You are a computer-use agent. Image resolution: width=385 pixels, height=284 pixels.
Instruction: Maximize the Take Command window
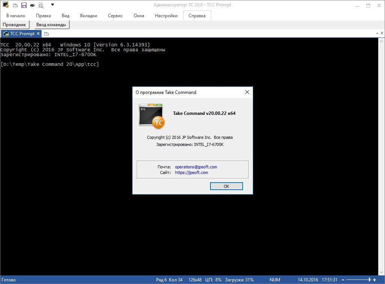(368, 6)
